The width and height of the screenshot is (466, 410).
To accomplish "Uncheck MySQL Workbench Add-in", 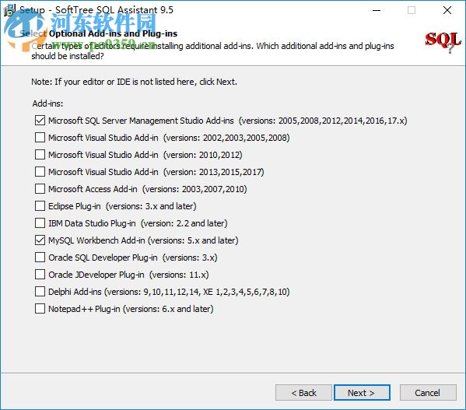I will (40, 240).
